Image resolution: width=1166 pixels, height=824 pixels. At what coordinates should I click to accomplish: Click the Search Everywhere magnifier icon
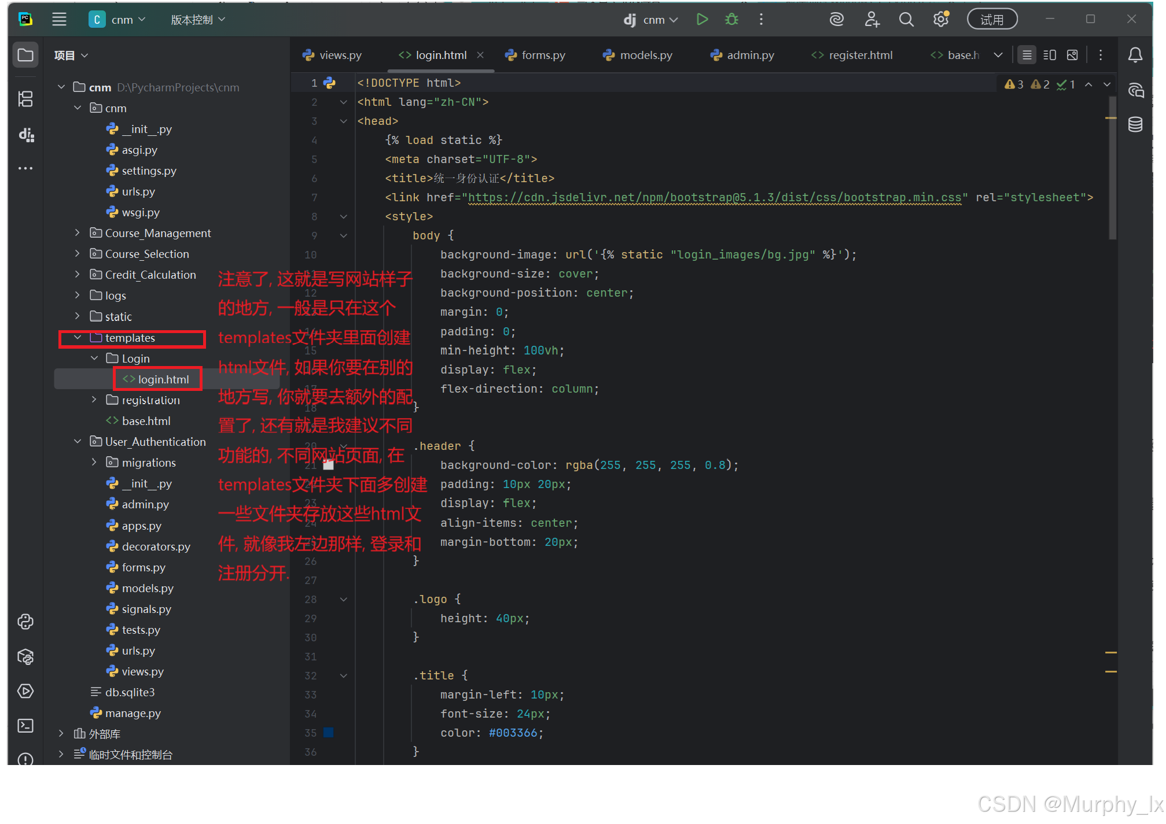click(x=906, y=20)
